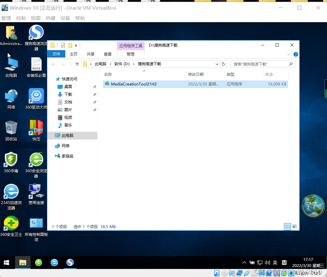327x277 pixels.
Task: Open the Administrator desktop folder icon
Action: click(x=11, y=35)
